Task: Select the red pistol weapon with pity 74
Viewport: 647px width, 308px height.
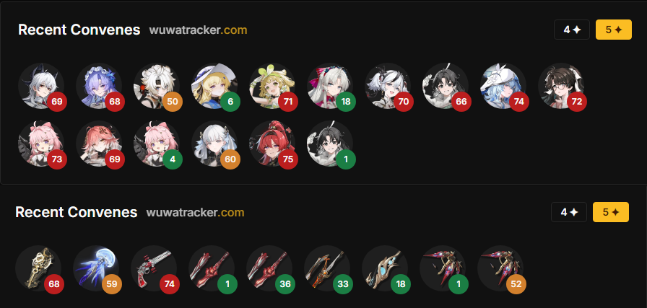Action: pos(154,268)
